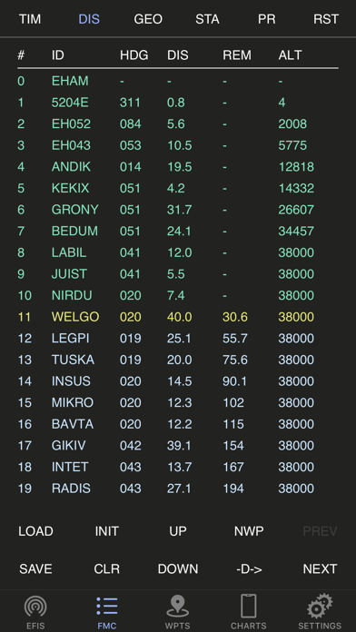Open the EFIS radar icon tab
The width and height of the screenshot is (356, 632).
[x=35, y=607]
